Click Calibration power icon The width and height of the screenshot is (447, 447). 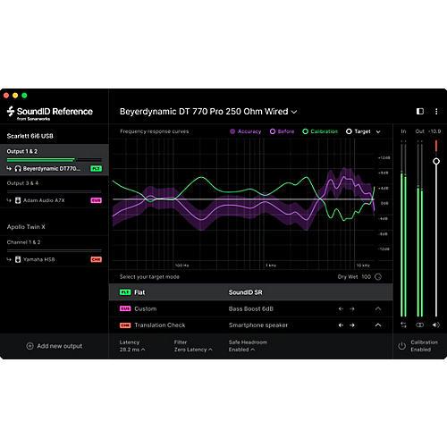click(x=401, y=346)
